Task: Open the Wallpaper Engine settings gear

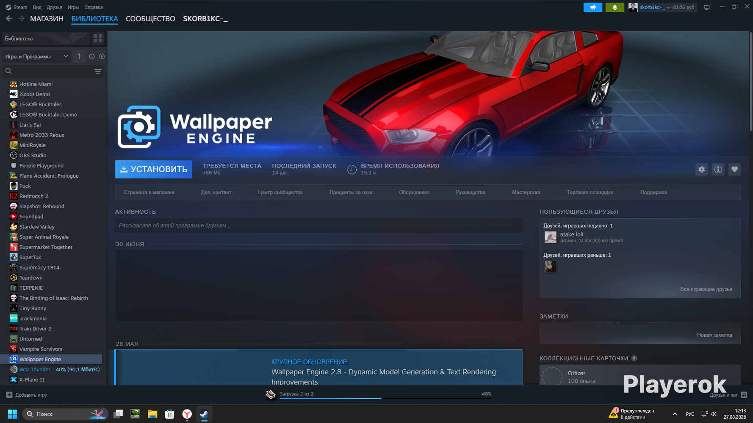Action: point(701,169)
